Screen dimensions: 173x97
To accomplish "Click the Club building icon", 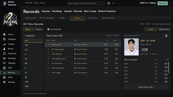I will [4, 68].
